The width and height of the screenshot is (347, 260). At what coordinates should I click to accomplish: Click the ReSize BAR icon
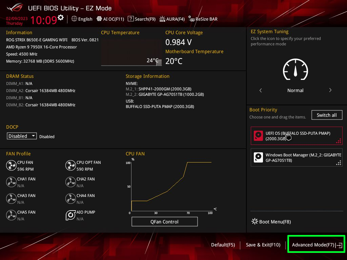[191, 19]
